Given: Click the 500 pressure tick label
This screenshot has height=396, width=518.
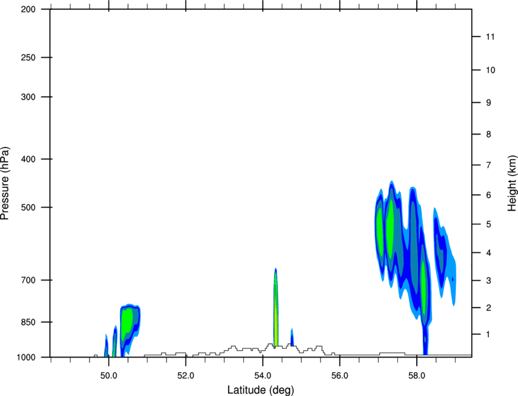Looking at the screenshot, I should (x=28, y=207).
